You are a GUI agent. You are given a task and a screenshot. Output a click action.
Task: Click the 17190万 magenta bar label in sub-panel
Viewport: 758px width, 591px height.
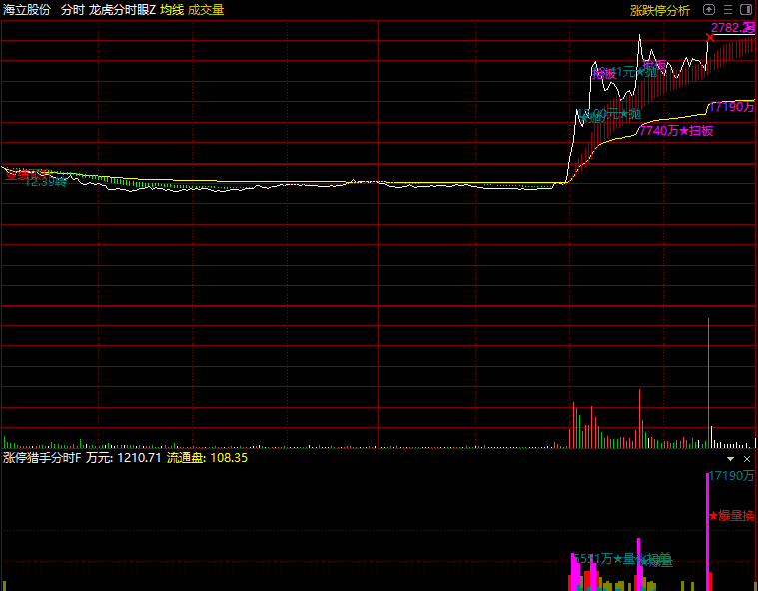click(731, 476)
